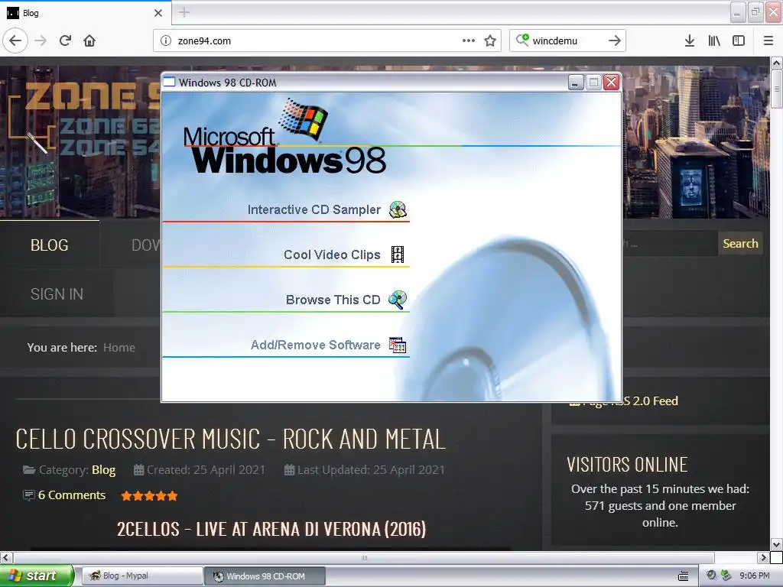Screen dimensions: 783x587
Task: Open the browser home page icon
Action: pyautogui.click(x=89, y=41)
